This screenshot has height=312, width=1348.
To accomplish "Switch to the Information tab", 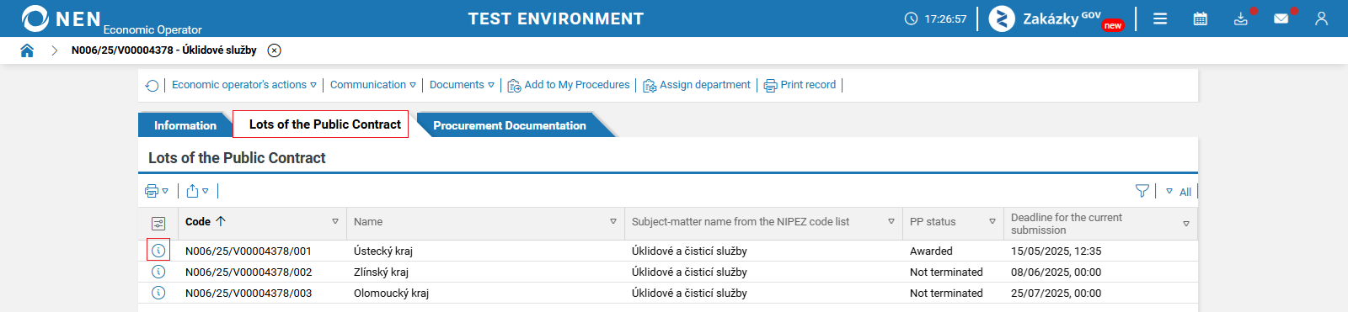I will (x=185, y=125).
